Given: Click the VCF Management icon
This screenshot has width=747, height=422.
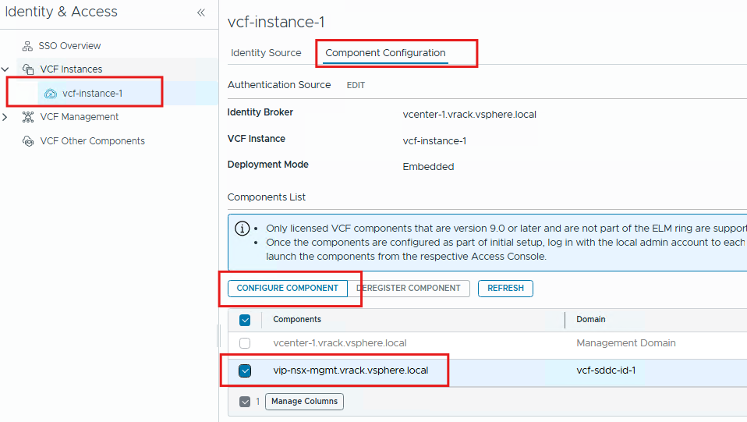Looking at the screenshot, I should pos(28,117).
